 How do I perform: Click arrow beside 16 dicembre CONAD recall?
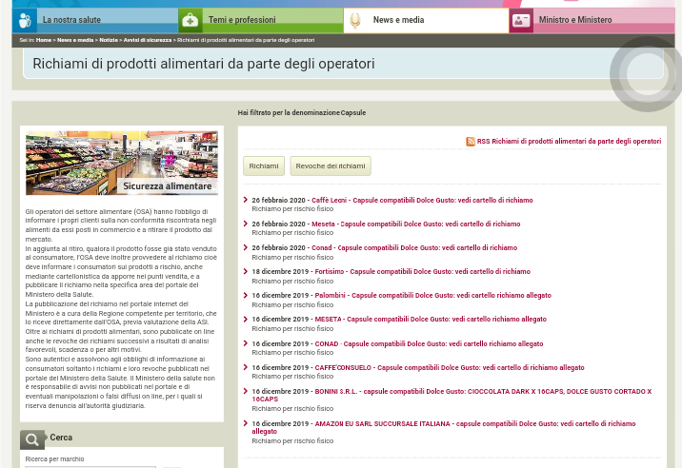click(246, 343)
